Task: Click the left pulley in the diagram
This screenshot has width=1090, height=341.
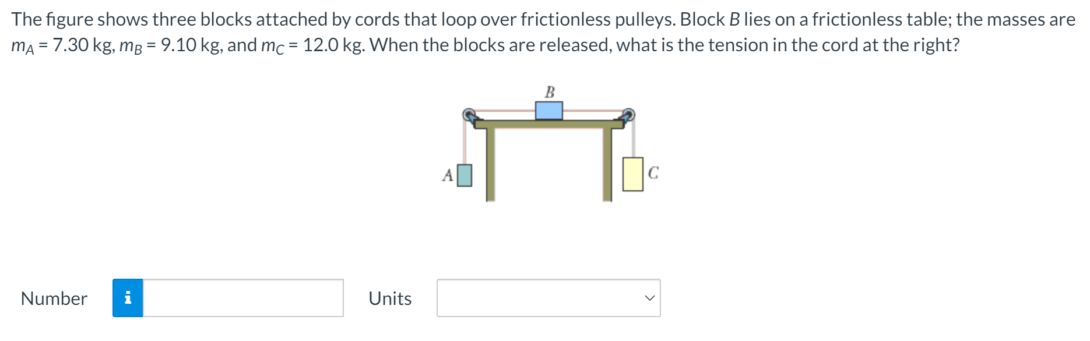Action: point(469,115)
